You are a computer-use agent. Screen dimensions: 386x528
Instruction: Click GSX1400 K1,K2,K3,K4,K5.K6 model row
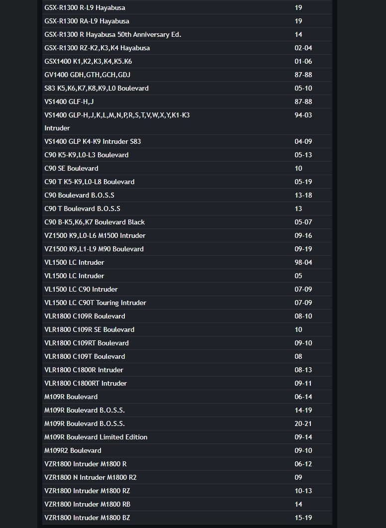point(88,61)
